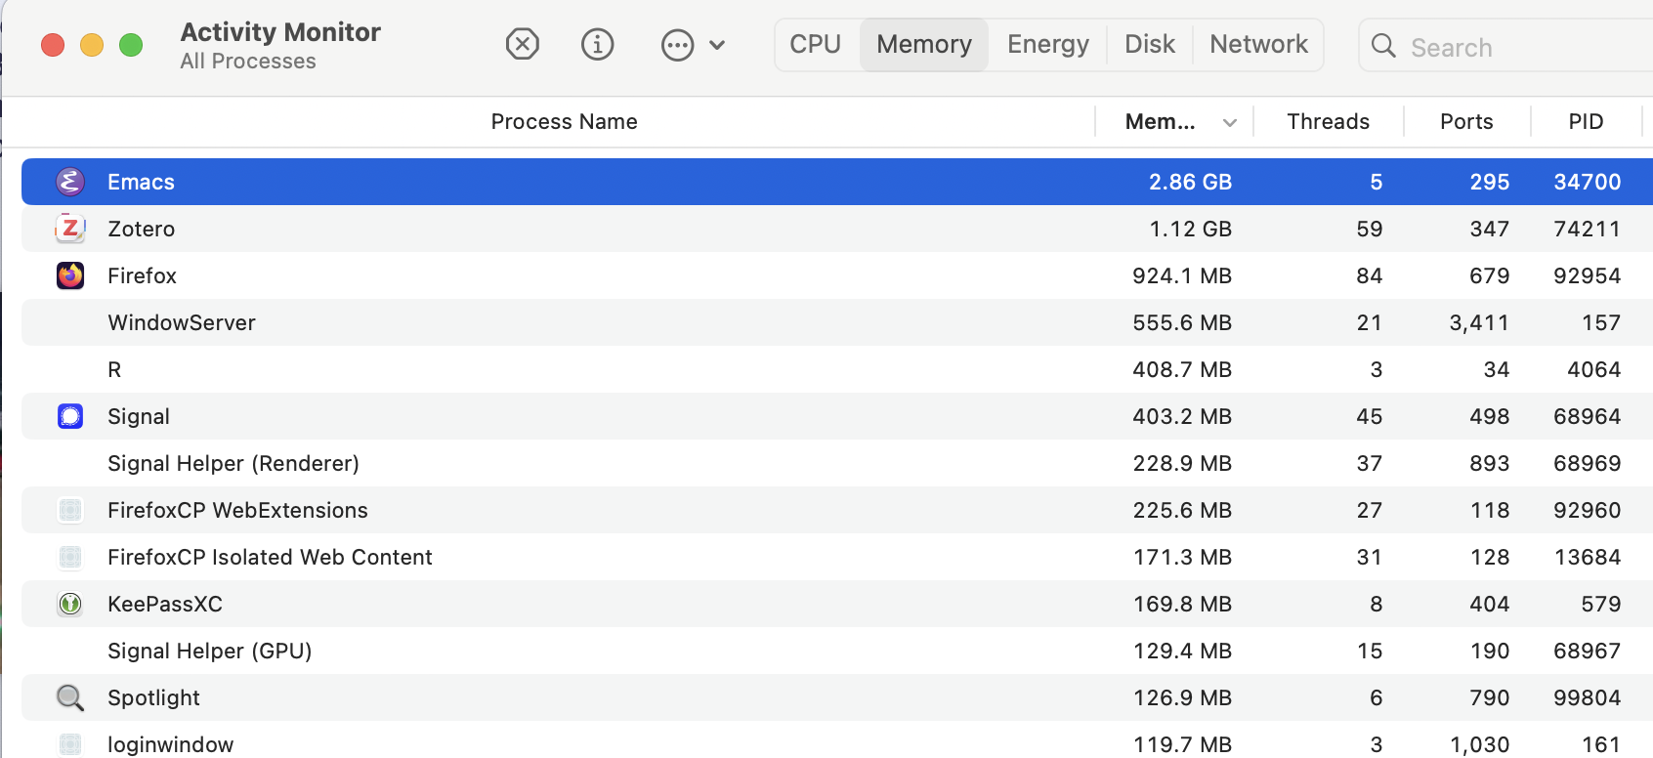Click the Spotlight magnifier icon
This screenshot has height=758, width=1653.
(70, 697)
